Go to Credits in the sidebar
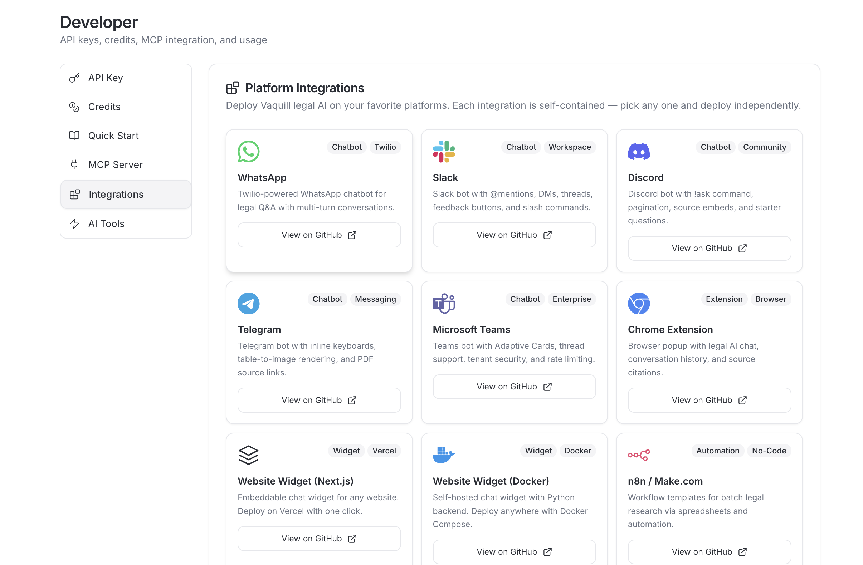Image resolution: width=863 pixels, height=565 pixels. tap(104, 107)
